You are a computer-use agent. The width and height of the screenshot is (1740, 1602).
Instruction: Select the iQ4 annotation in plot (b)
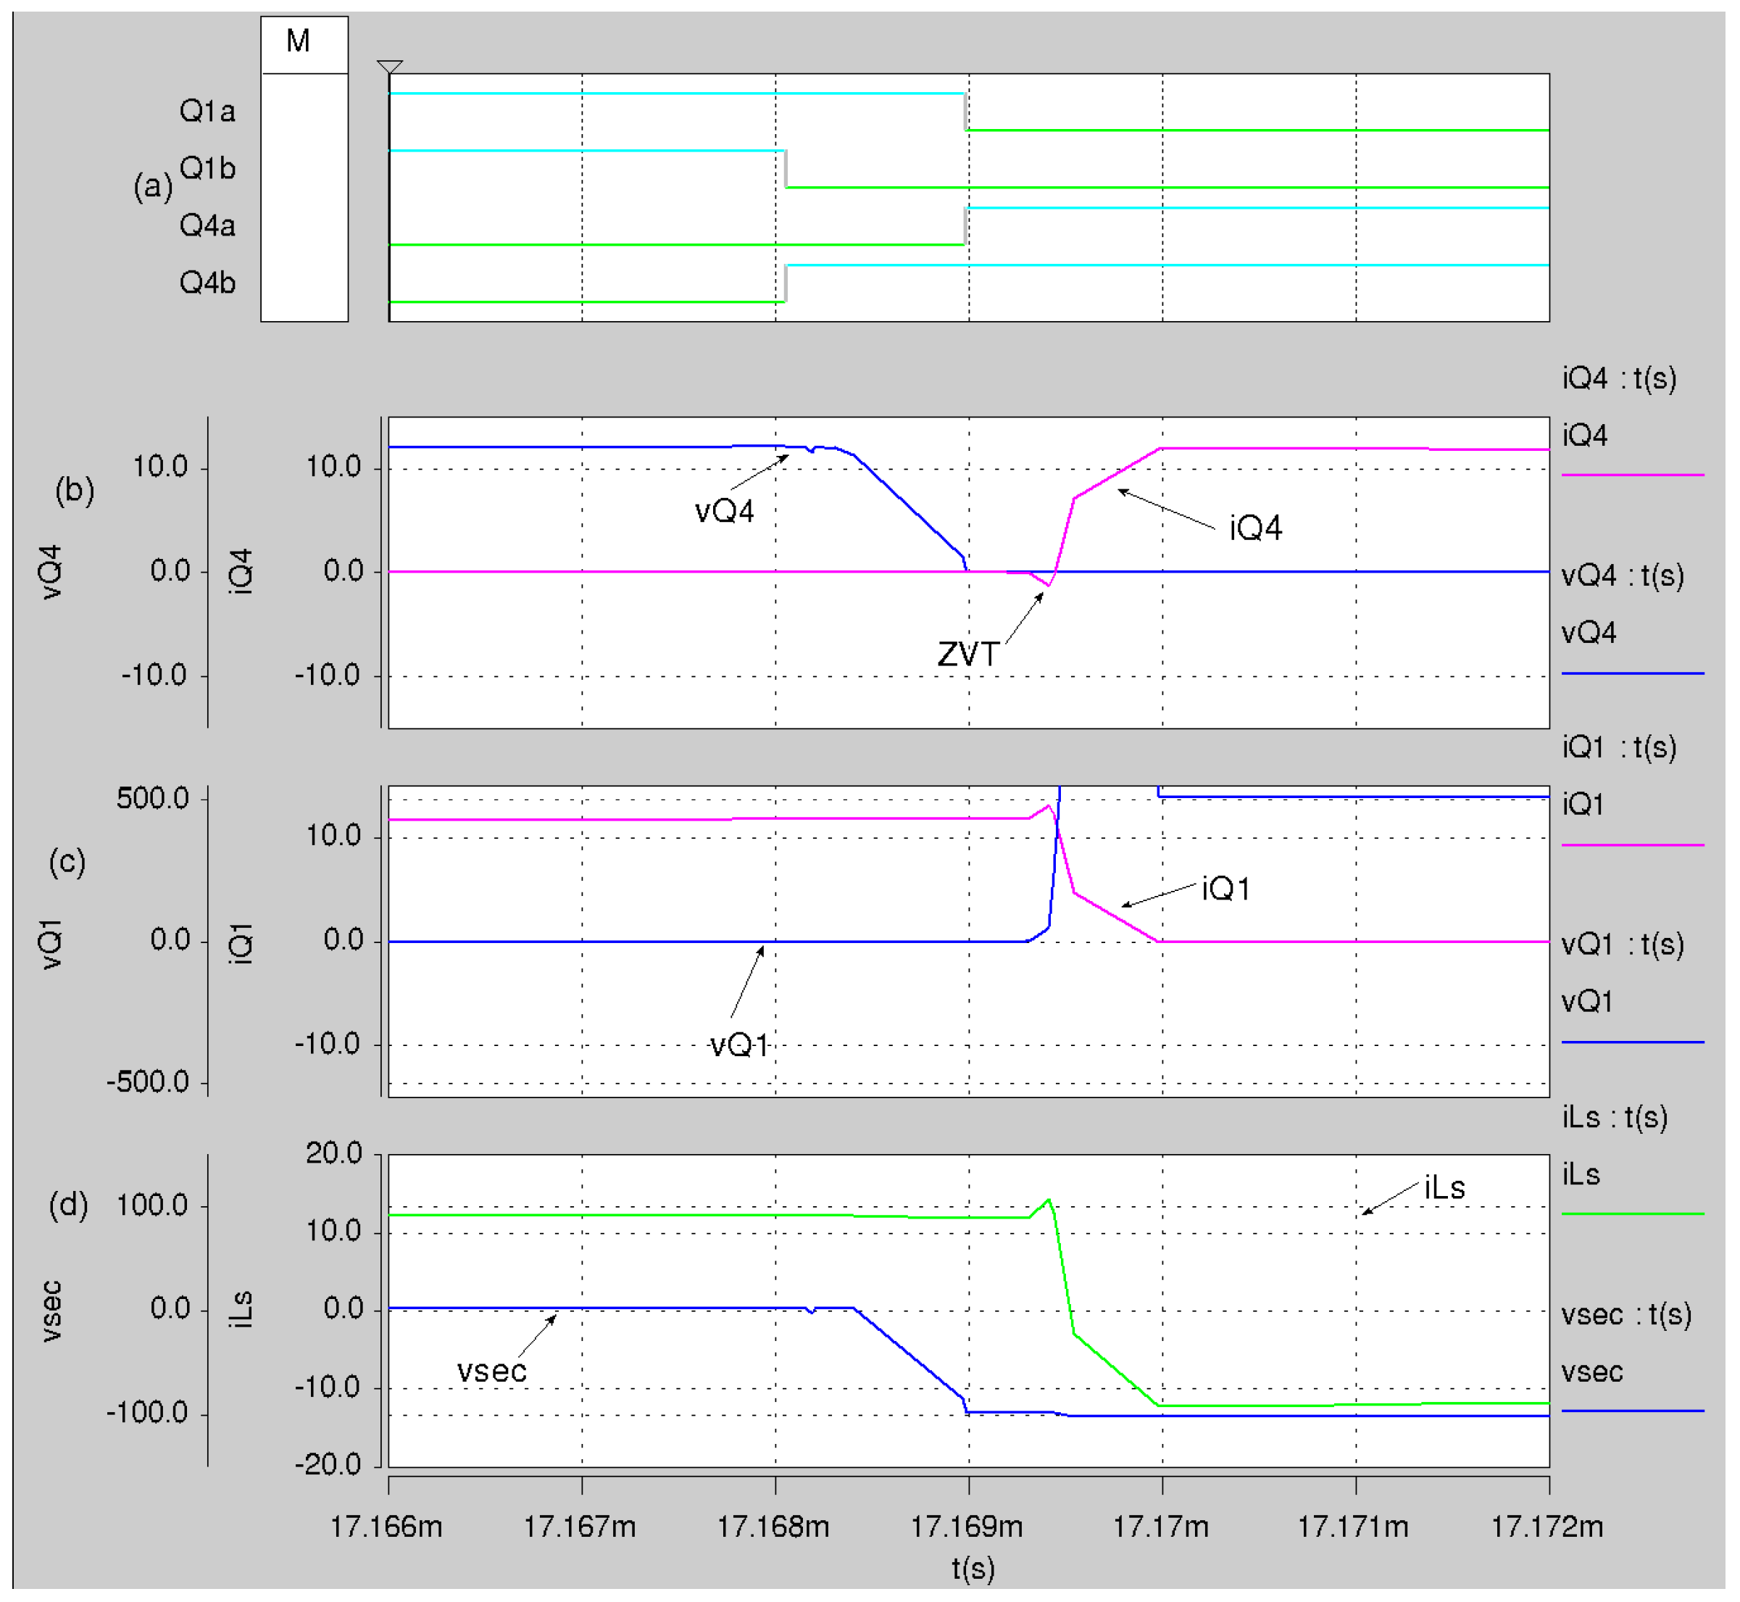(x=1256, y=528)
